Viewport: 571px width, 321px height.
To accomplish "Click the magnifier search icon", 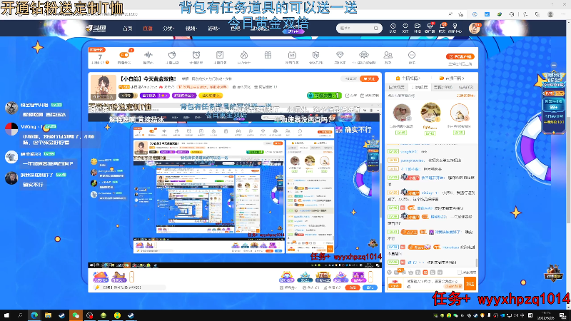I will pos(376,28).
